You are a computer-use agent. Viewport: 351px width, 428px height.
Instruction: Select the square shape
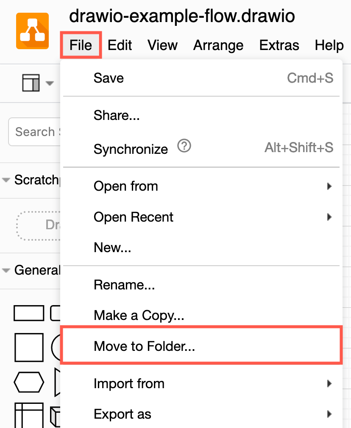[28, 347]
